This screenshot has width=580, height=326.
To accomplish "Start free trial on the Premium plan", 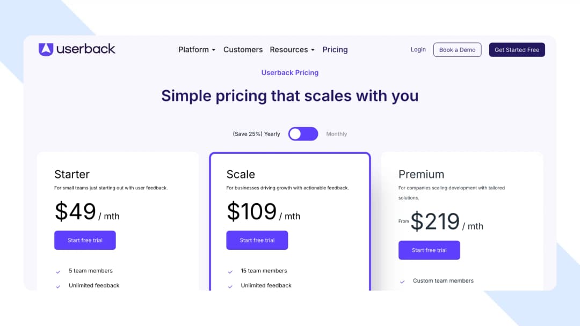I will pos(429,250).
